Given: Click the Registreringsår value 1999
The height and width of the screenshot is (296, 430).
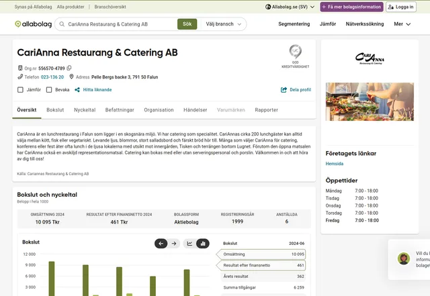Looking at the screenshot, I should pyautogui.click(x=237, y=221).
